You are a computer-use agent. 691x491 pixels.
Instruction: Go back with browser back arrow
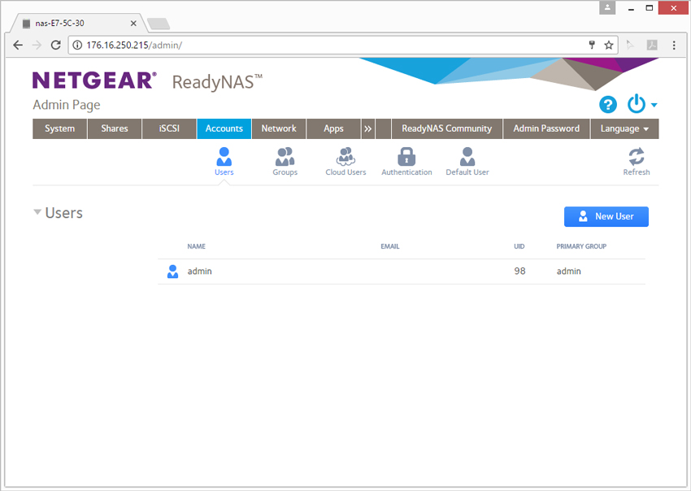[18, 45]
